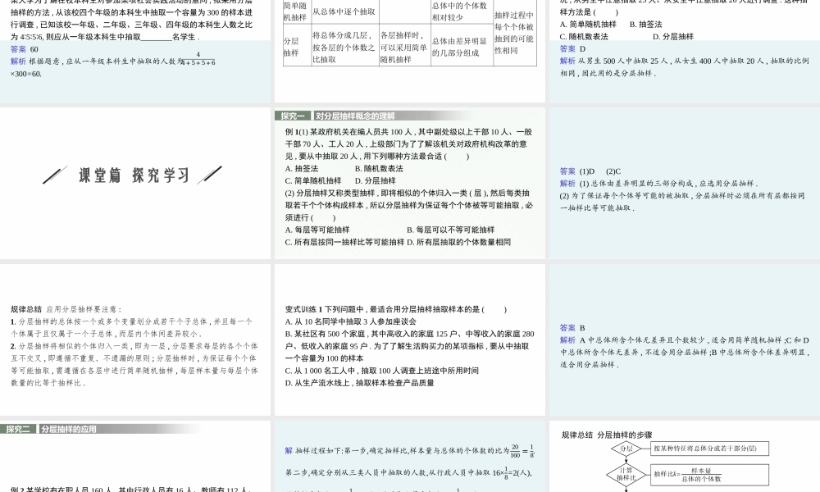Click the table cell '从总体中逐个抽取'
Image resolution: width=820 pixels, height=492 pixels.
point(344,11)
